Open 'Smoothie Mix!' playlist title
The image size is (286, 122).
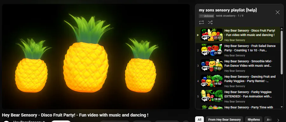[249, 63]
